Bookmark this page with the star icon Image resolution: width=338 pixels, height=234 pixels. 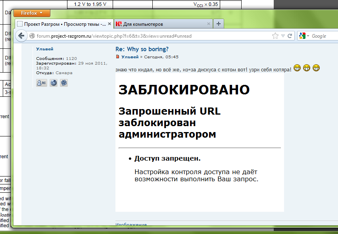pos(275,36)
